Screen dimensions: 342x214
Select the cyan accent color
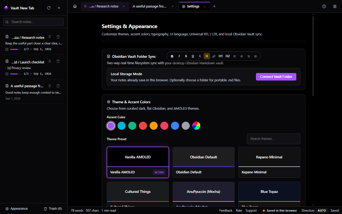pyautogui.click(x=122, y=126)
